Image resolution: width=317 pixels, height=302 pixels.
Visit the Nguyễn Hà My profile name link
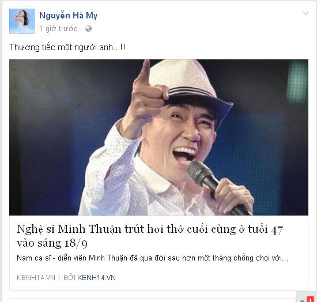[x=68, y=16]
